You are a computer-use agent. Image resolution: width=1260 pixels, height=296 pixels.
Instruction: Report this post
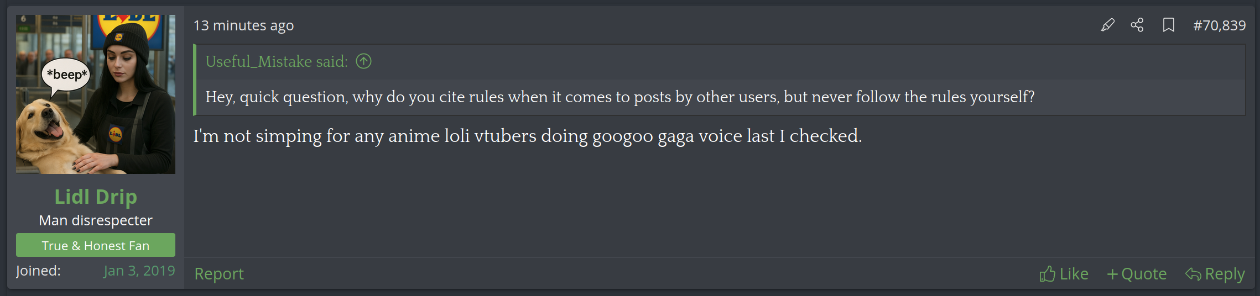(219, 274)
